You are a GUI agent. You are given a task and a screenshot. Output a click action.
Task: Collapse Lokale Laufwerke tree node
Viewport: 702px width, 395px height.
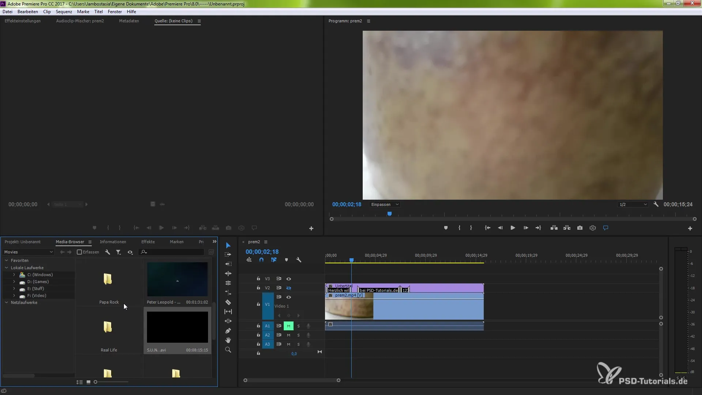[x=6, y=268]
